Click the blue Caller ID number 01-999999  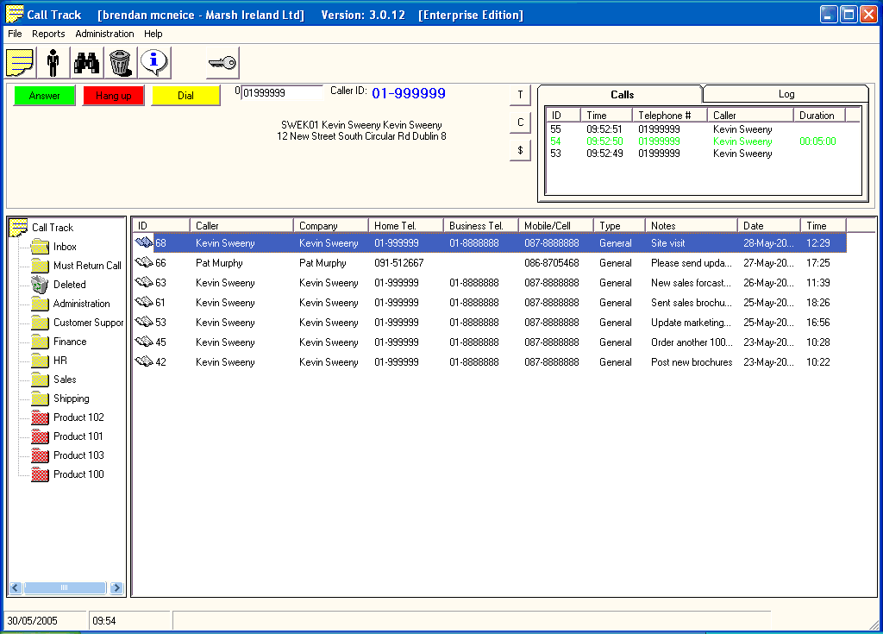[x=409, y=93]
